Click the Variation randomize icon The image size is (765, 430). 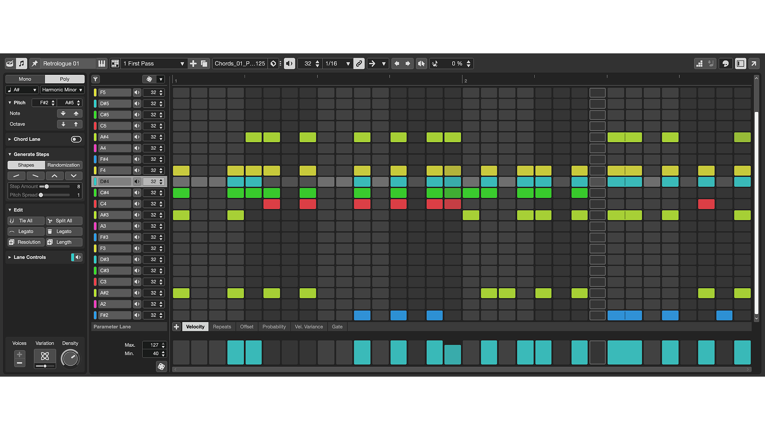click(45, 356)
